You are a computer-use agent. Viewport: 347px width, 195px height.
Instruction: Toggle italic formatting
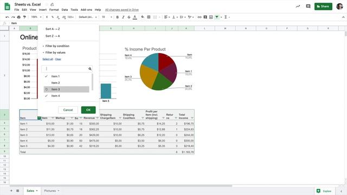click(x=123, y=17)
